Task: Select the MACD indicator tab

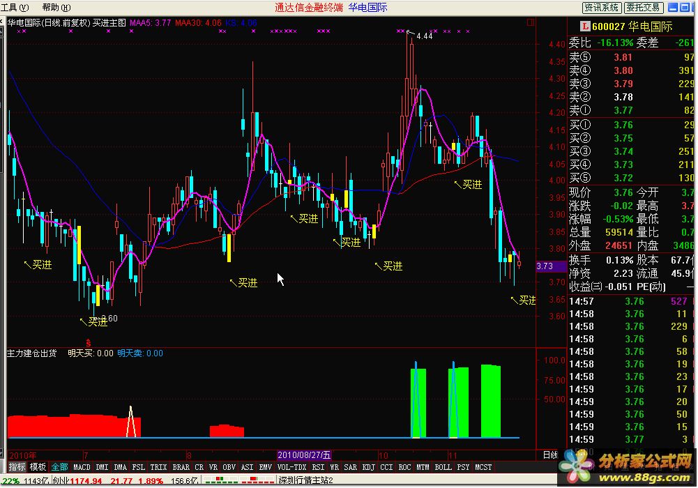Action: (x=82, y=467)
